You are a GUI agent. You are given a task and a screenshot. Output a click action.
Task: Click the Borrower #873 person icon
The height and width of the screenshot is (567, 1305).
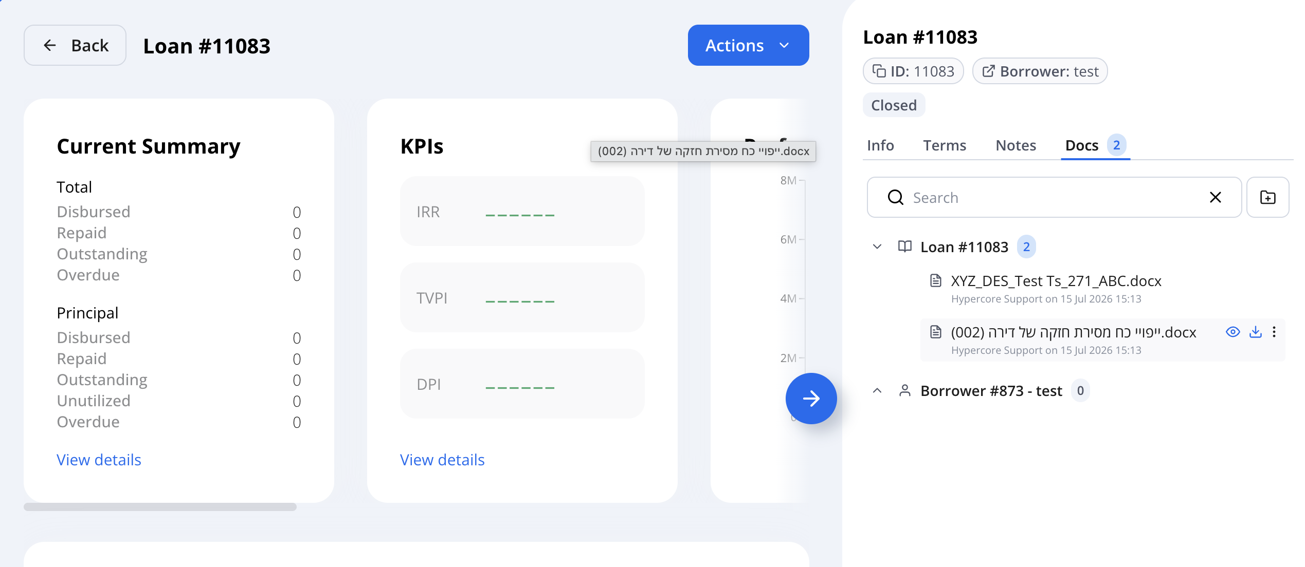(x=904, y=390)
